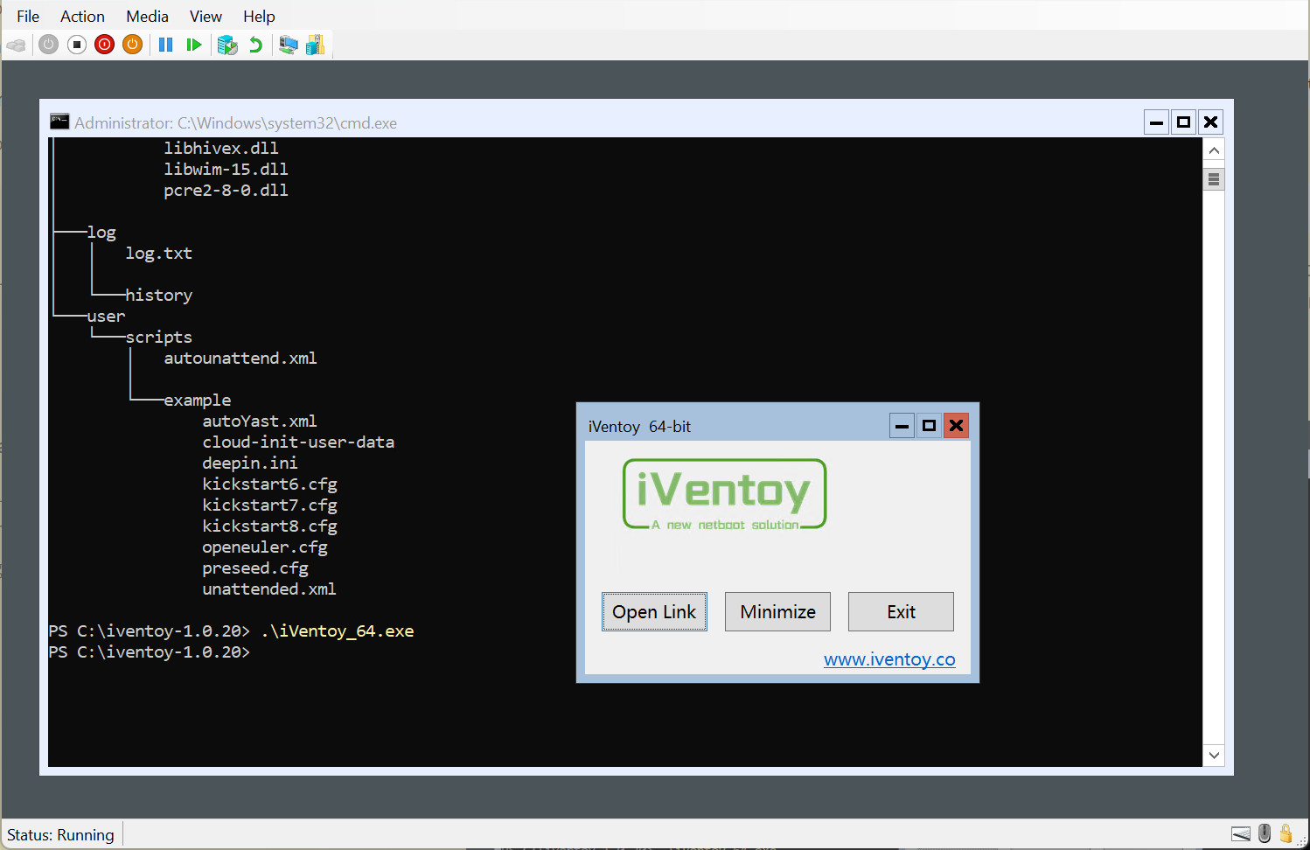1310x850 pixels.
Task: Open the Media menu
Action: (x=147, y=17)
